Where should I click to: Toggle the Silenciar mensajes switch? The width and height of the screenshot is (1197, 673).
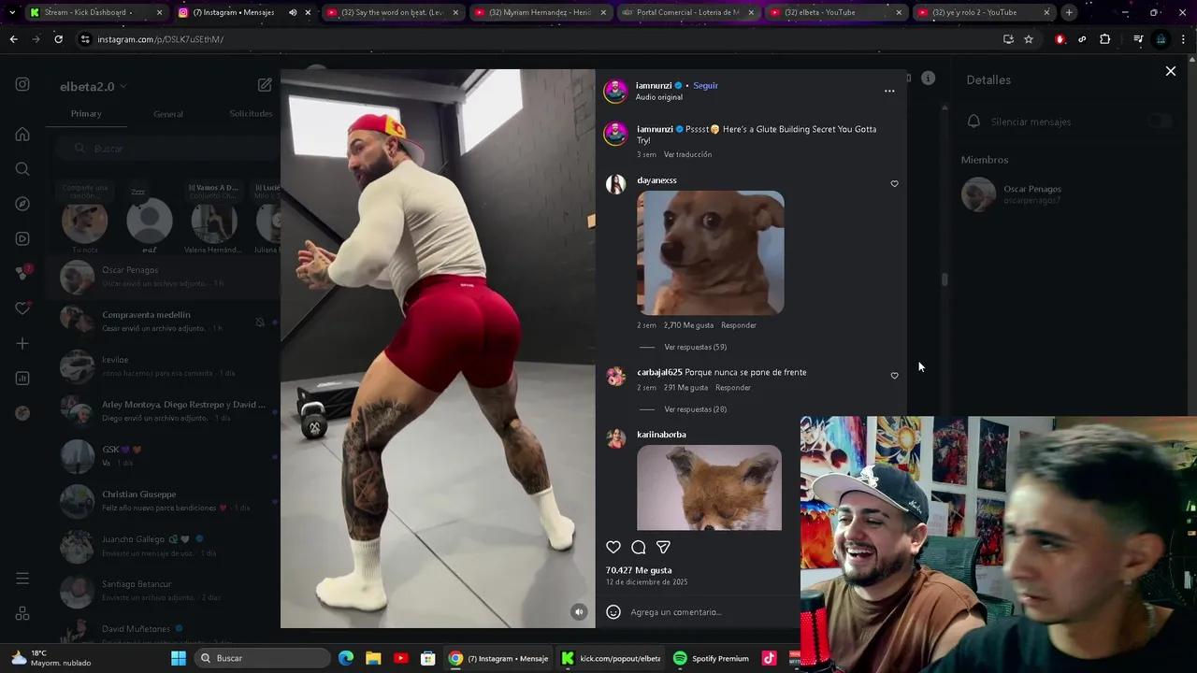point(1160,122)
